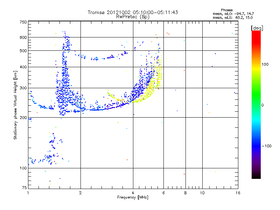Click the phase colorbar scale

tap(256, 105)
